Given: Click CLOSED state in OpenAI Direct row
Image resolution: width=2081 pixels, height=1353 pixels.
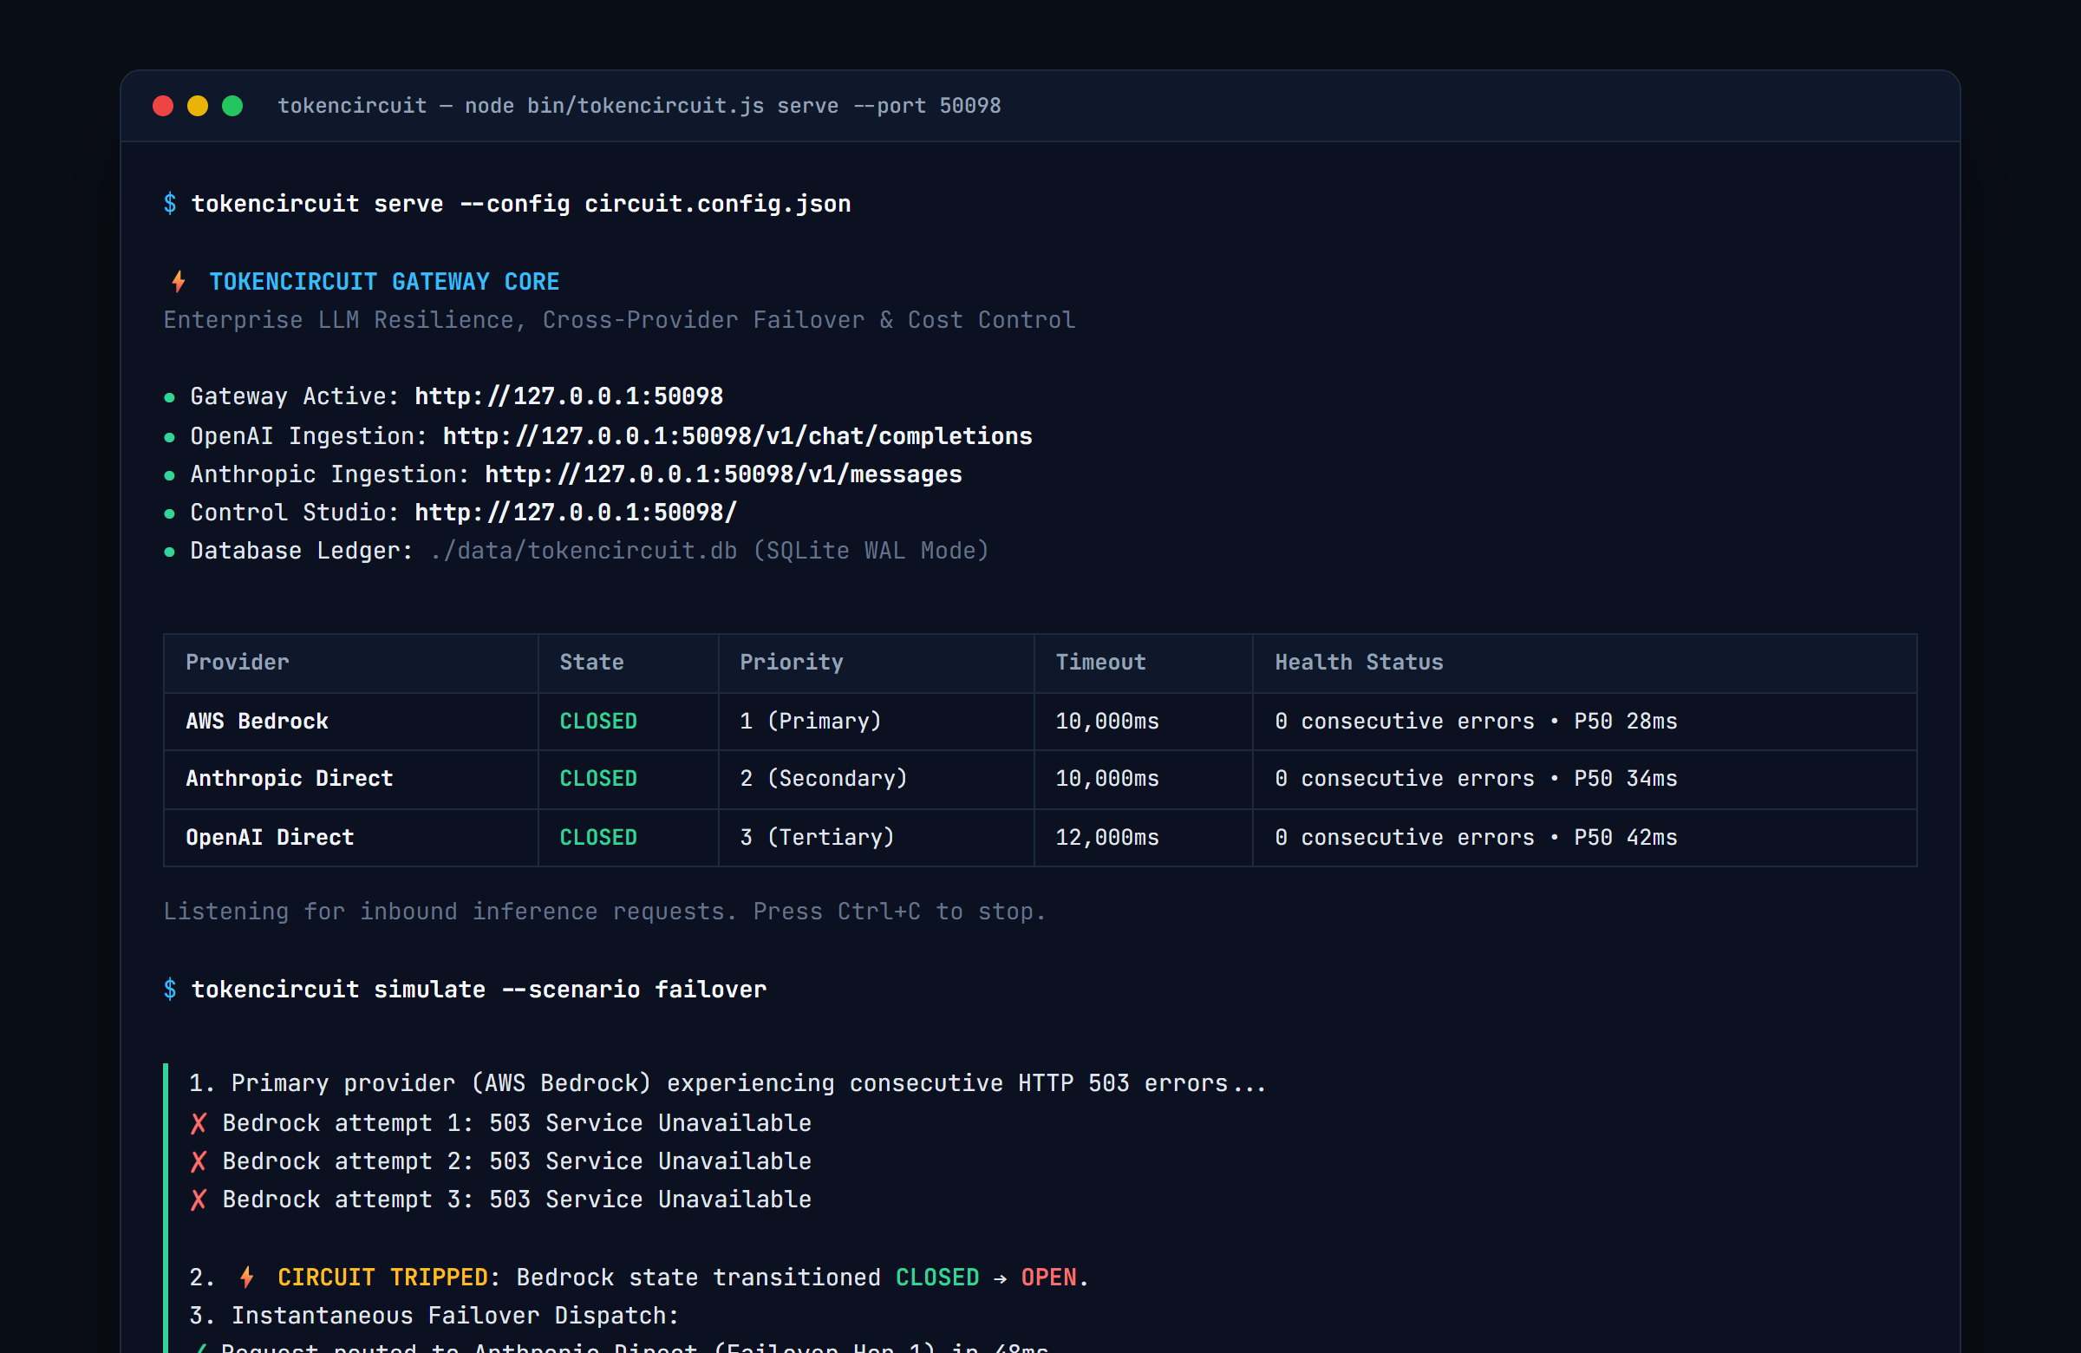Looking at the screenshot, I should (x=598, y=837).
